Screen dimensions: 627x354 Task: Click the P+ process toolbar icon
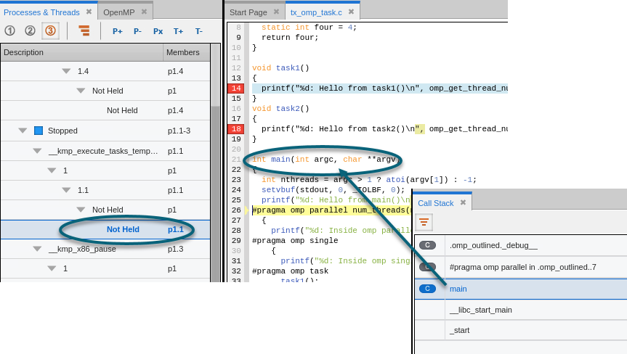point(117,31)
